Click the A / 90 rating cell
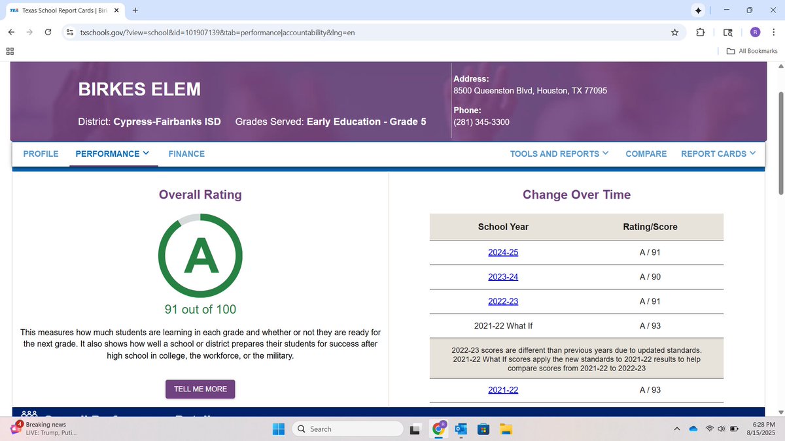The image size is (785, 441). point(650,277)
